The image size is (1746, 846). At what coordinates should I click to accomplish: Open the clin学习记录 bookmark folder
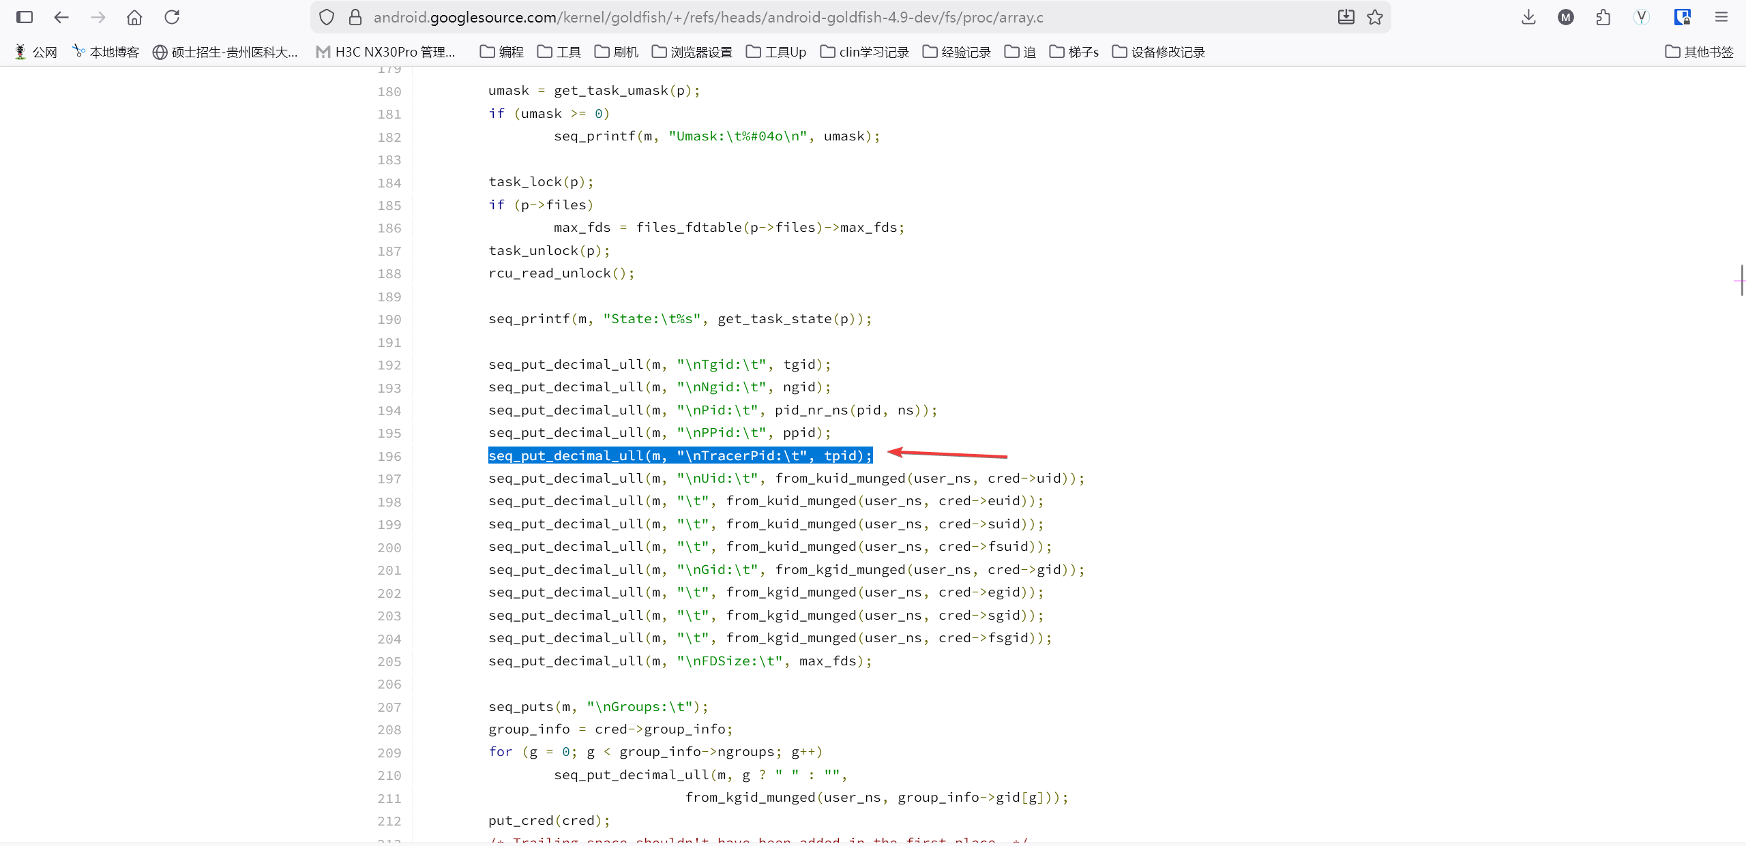coord(865,52)
